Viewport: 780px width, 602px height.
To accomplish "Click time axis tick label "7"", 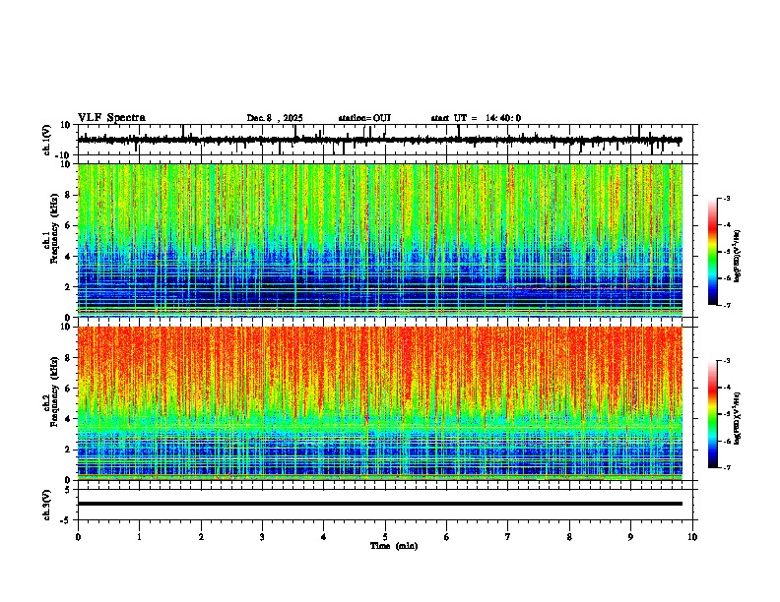I will coord(508,537).
